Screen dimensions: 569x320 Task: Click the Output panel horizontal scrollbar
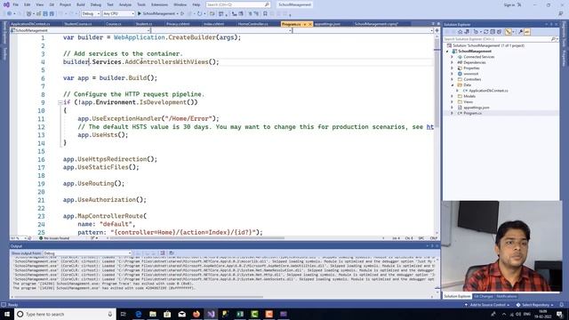(x=138, y=297)
